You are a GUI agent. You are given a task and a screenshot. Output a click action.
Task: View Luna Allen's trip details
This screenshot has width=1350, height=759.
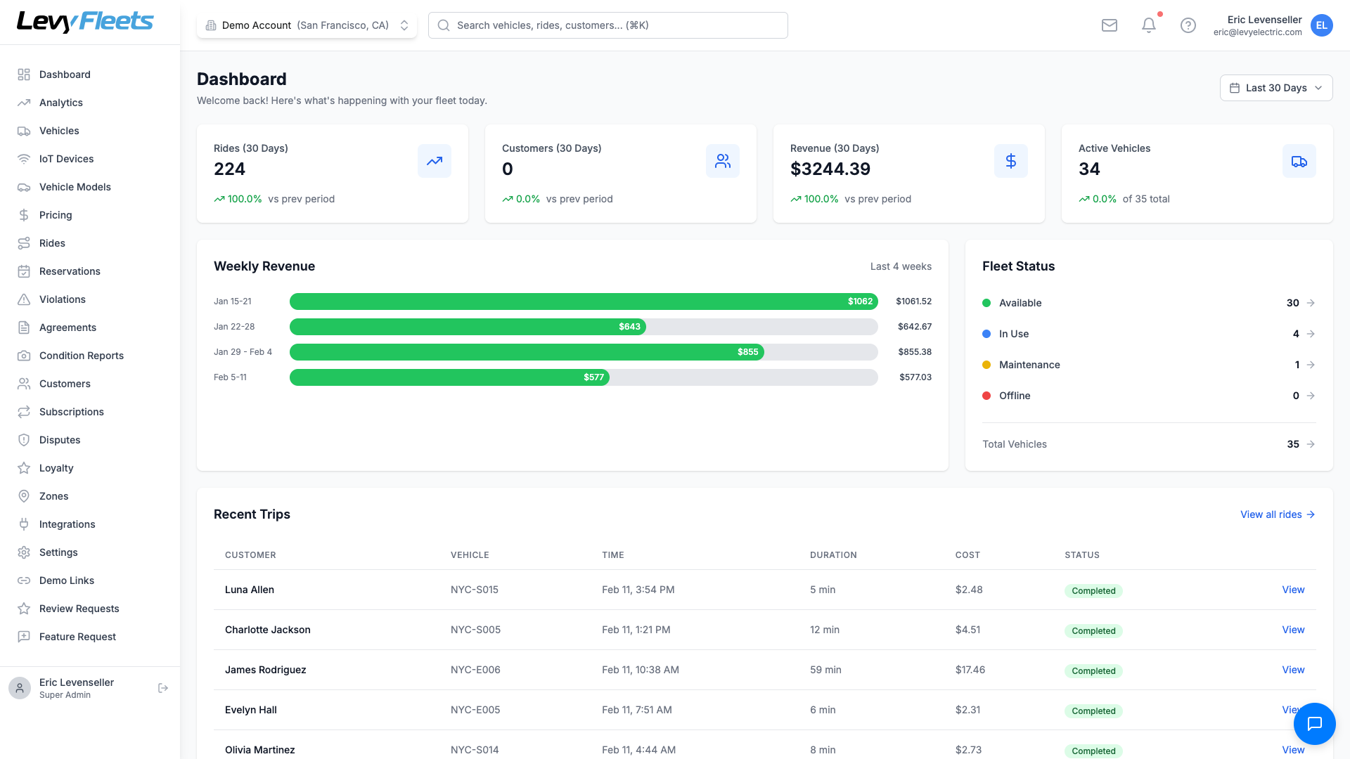pyautogui.click(x=1292, y=590)
